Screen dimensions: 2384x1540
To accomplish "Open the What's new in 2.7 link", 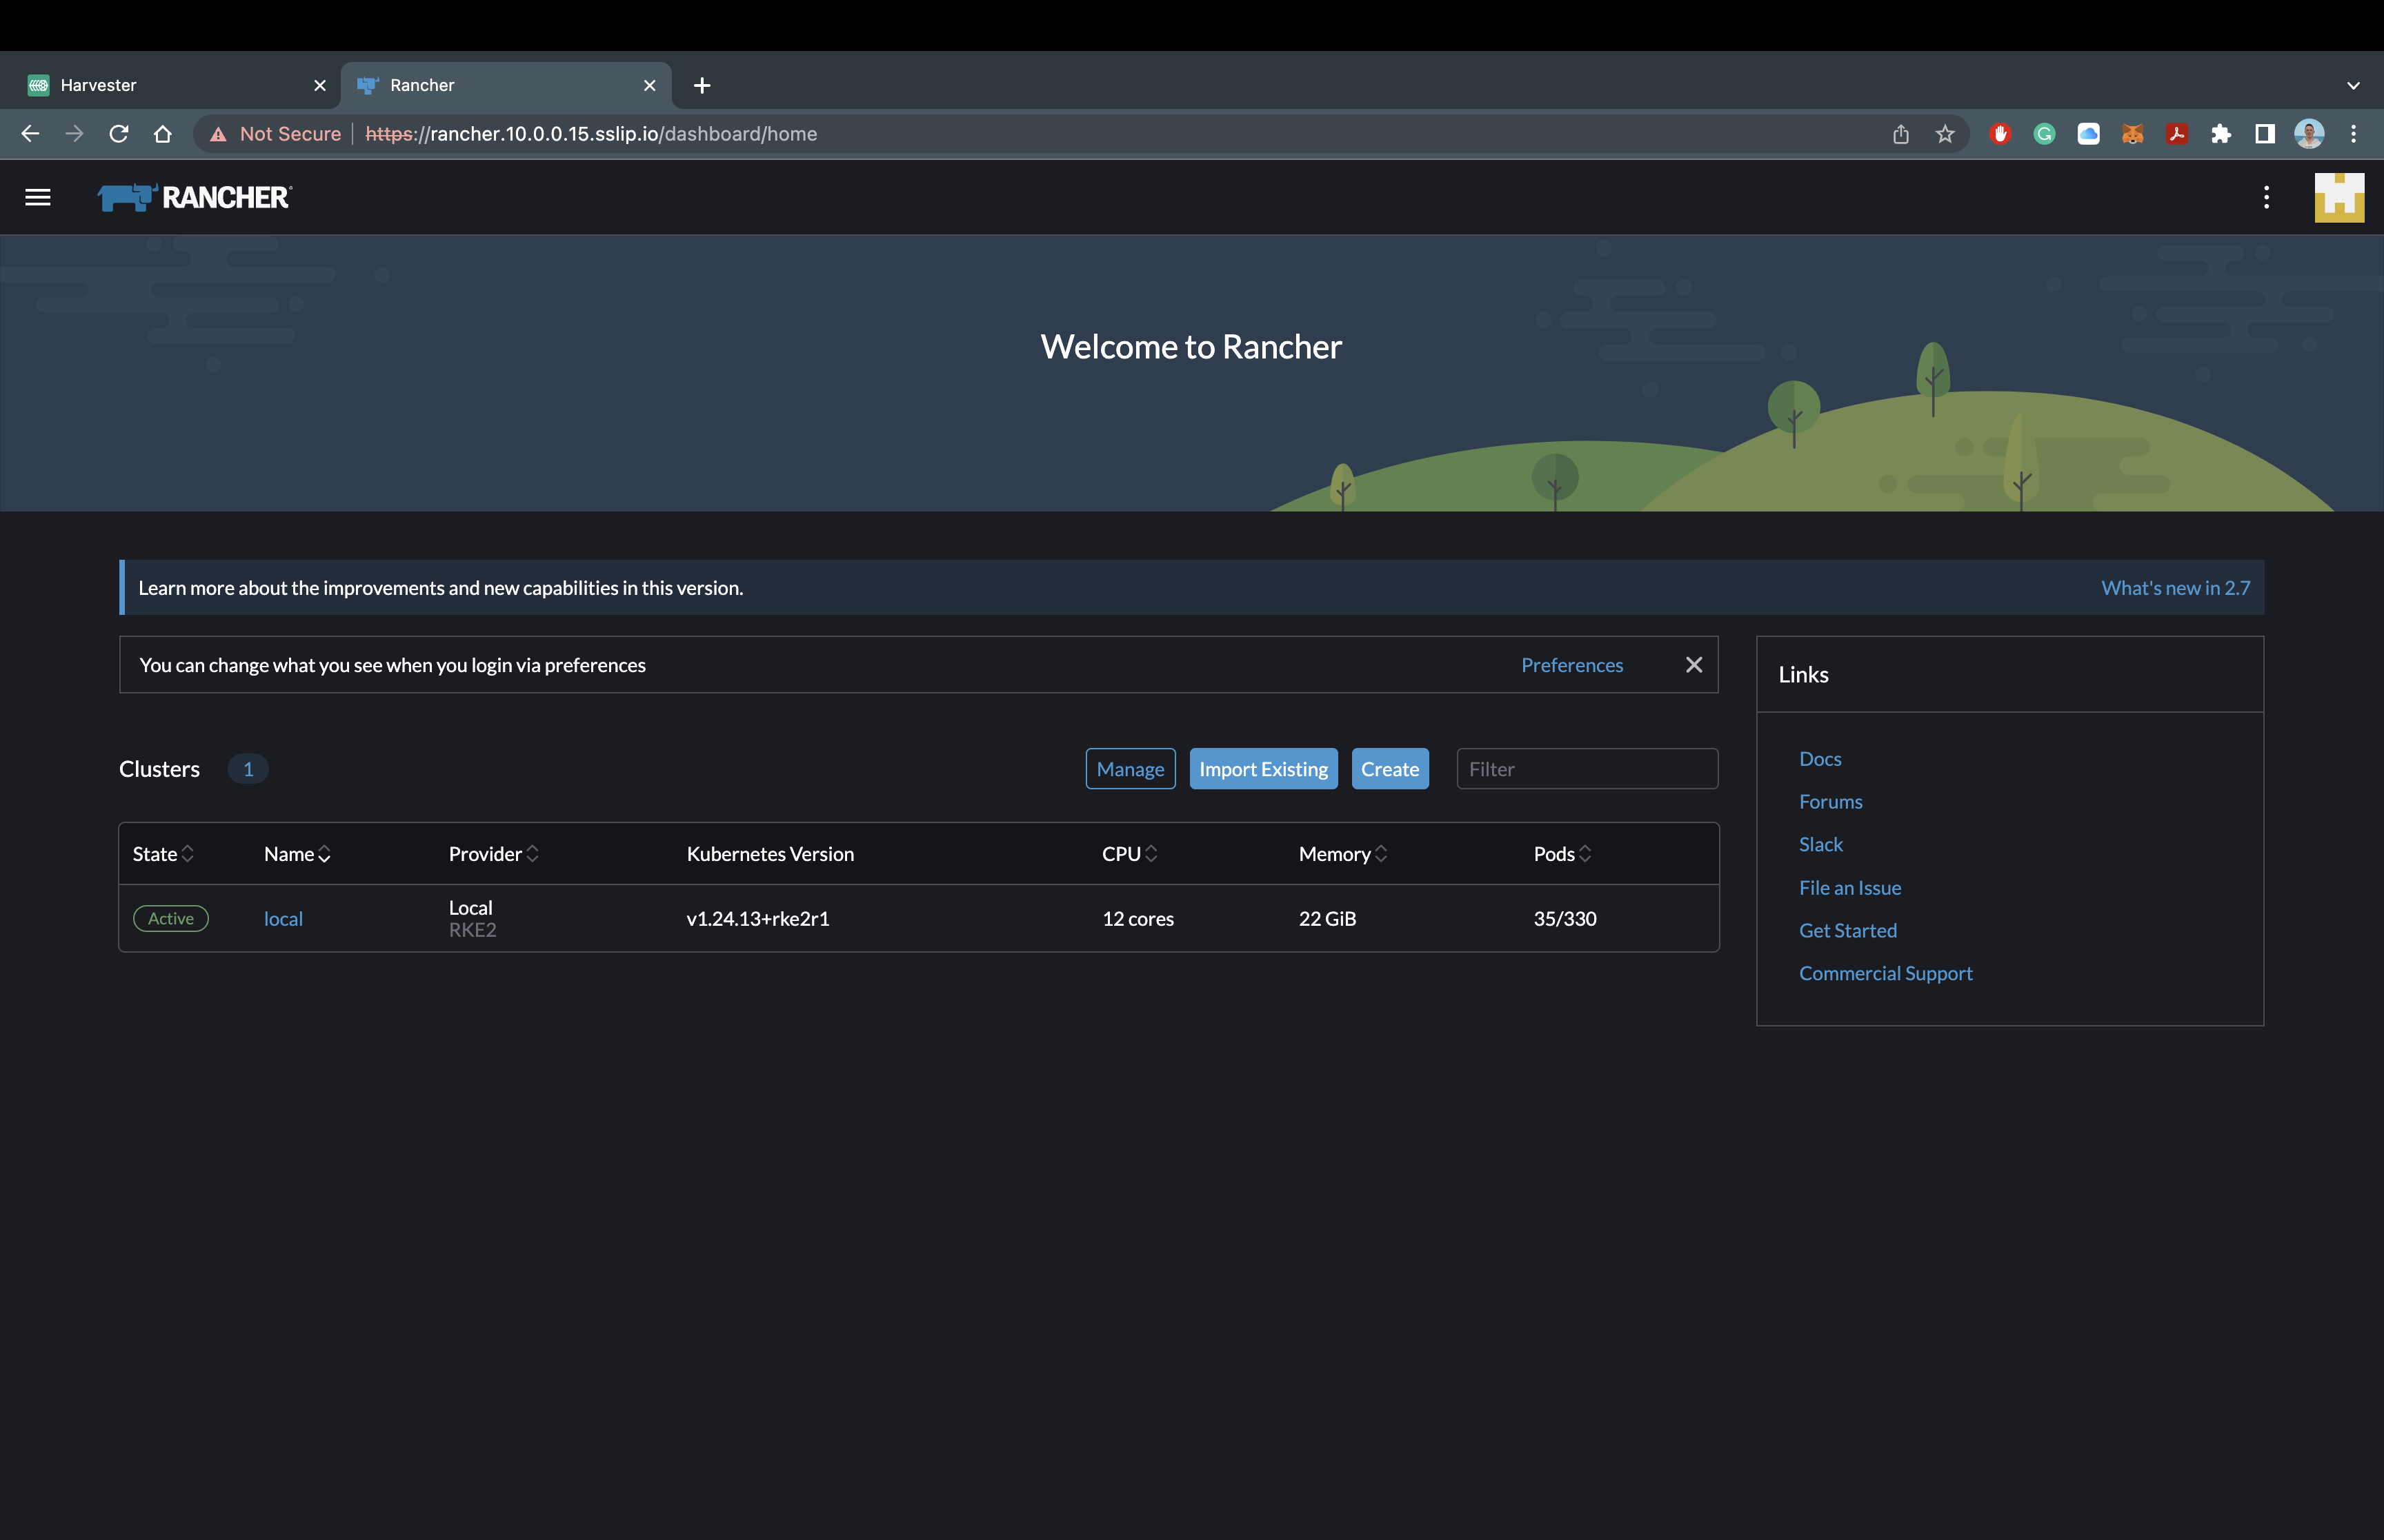I will pos(2174,588).
